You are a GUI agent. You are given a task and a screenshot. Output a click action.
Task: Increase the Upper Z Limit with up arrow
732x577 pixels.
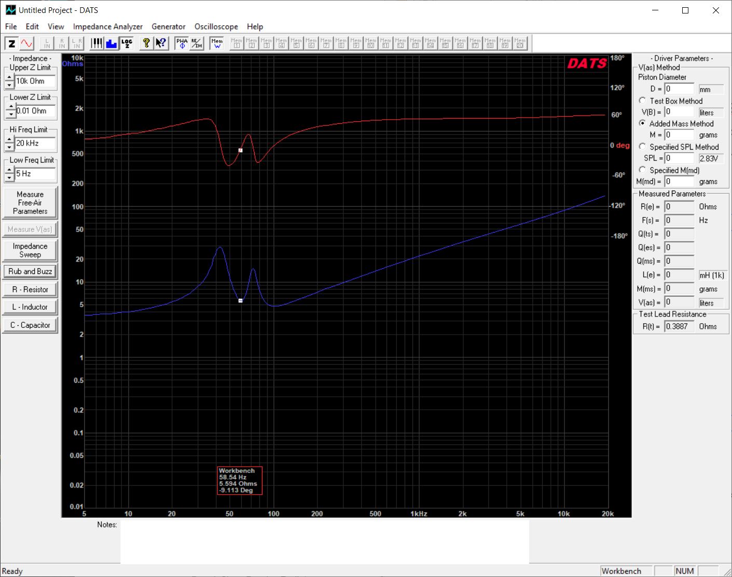pos(9,77)
